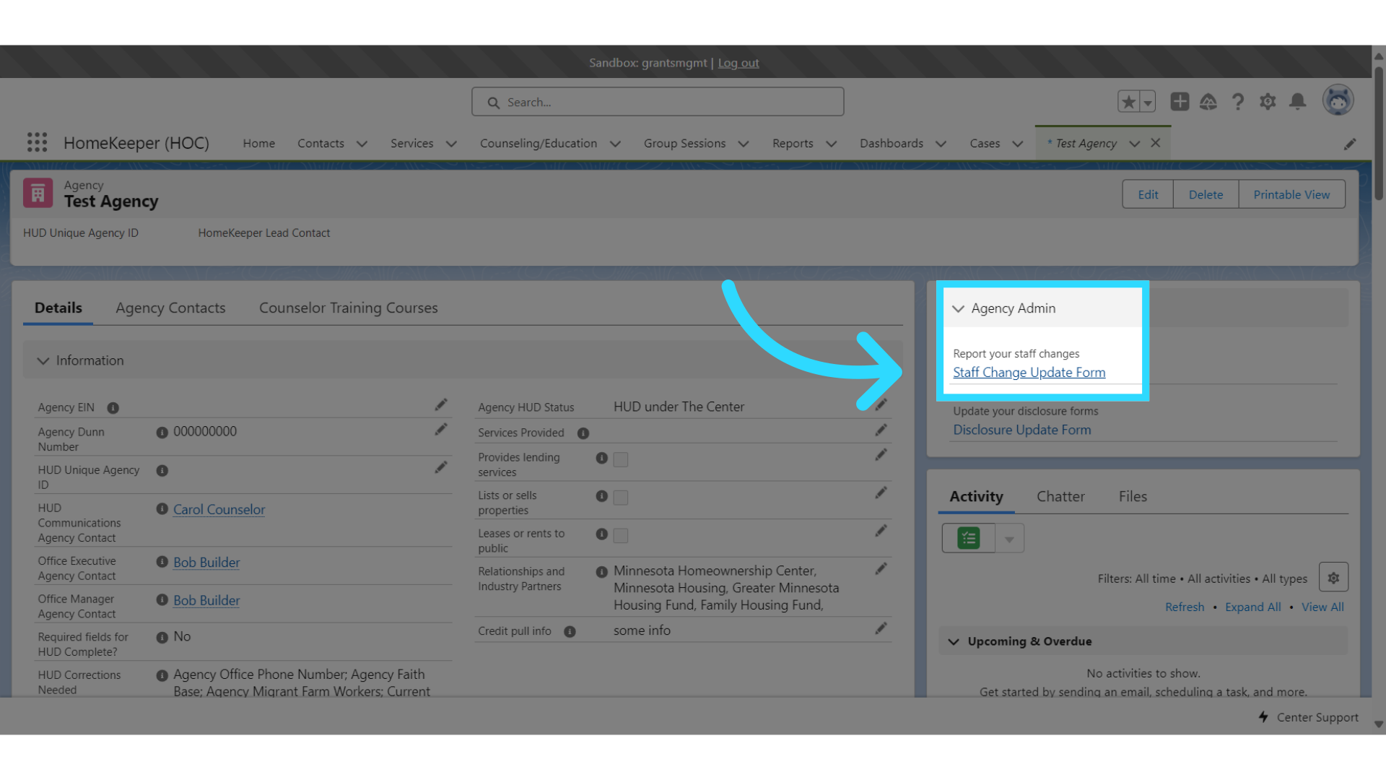The image size is (1386, 780).
Task: Toggle Leases or rents to public checkbox
Action: [x=620, y=535]
